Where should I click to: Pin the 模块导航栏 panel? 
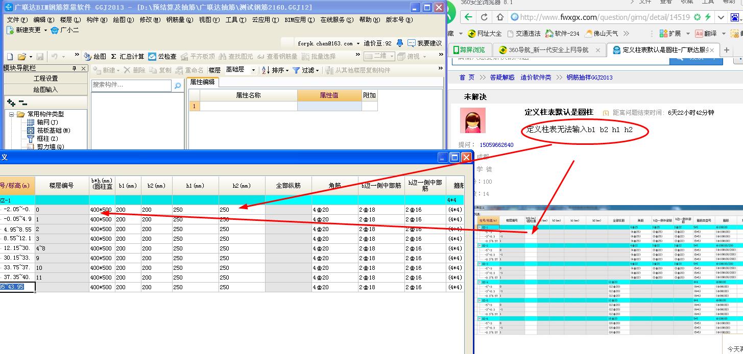(x=74, y=68)
